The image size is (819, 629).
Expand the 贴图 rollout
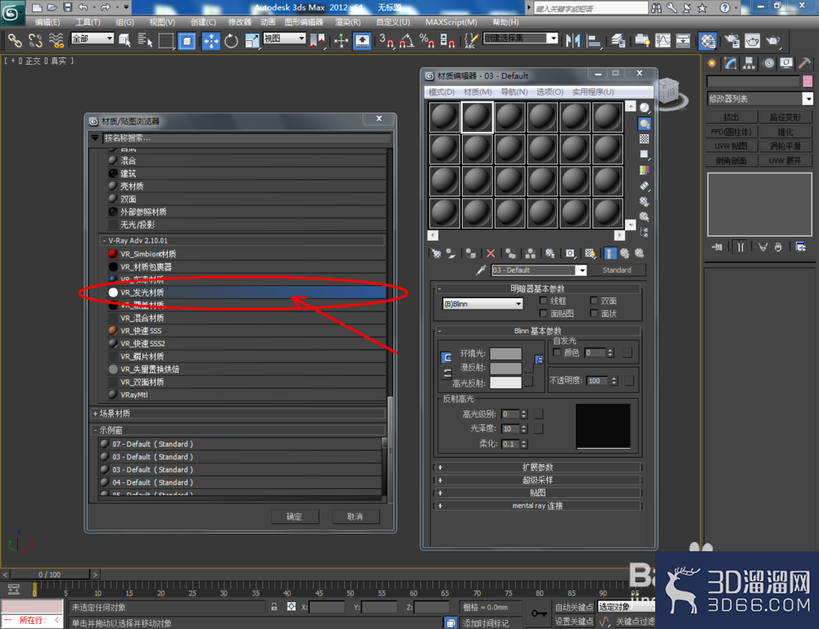(537, 493)
